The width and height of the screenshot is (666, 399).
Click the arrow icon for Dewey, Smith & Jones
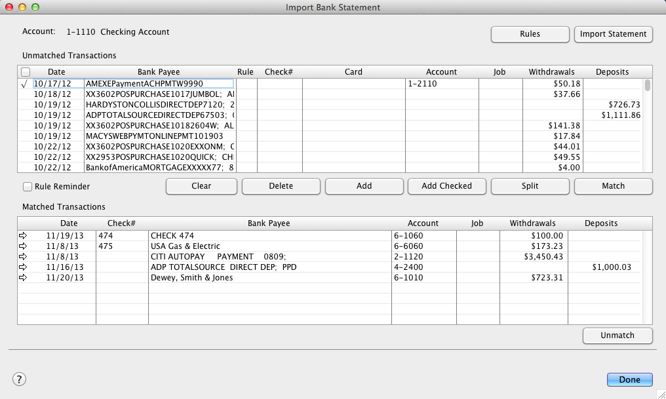coord(24,278)
